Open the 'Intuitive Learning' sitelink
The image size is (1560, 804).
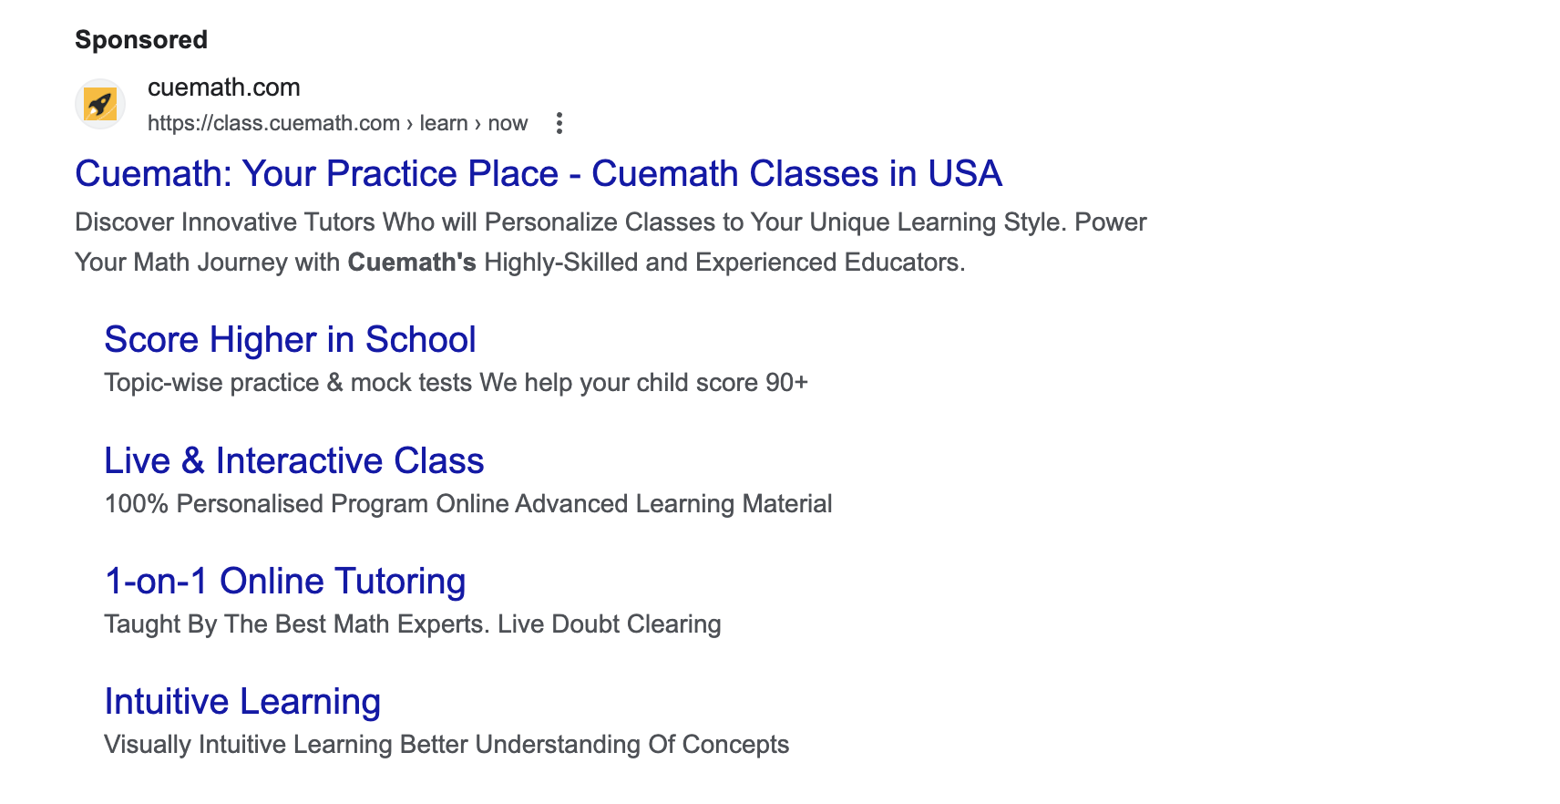242,701
